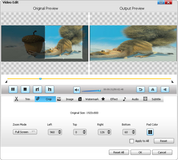Click the Left crop value field
The width and height of the screenshot is (178, 160).
[x=53, y=132]
